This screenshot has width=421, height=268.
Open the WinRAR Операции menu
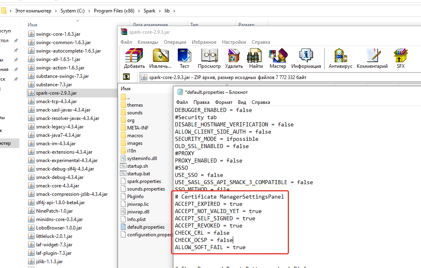175,42
